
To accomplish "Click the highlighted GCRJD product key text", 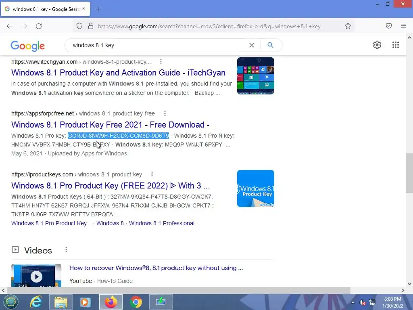I will point(118,136).
